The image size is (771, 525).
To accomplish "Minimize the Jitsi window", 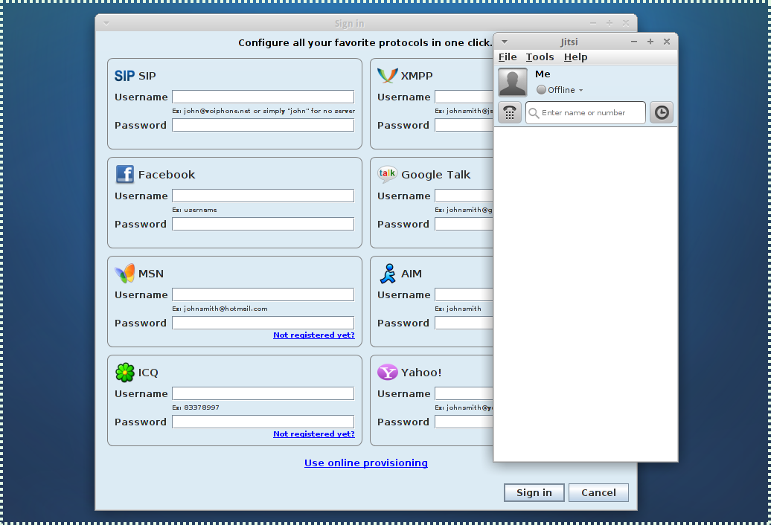I will (634, 42).
